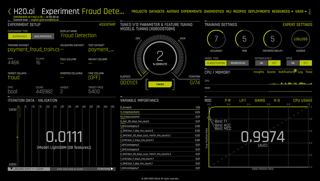Click the ITERATIONS button below chart
Screen dimensions: 320x181
click(x=105, y=169)
